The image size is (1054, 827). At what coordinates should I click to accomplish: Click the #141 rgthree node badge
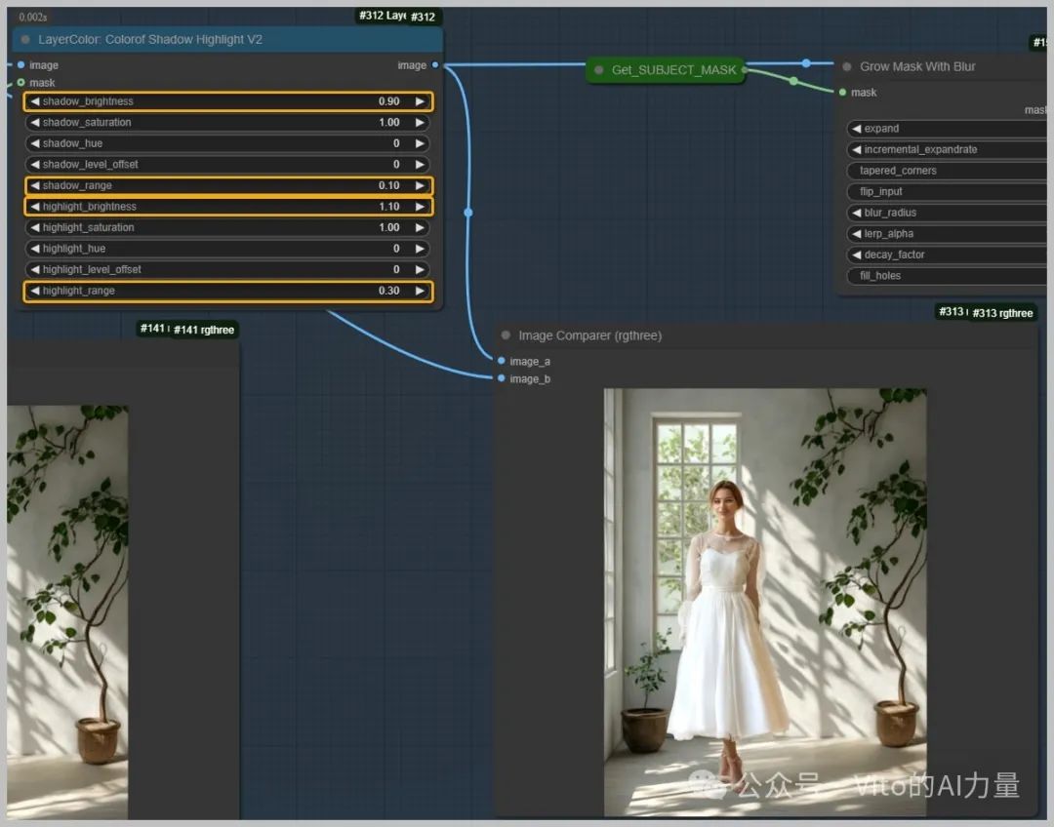tap(204, 330)
